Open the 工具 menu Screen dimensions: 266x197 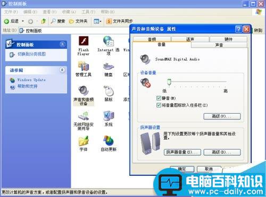[88, 12]
